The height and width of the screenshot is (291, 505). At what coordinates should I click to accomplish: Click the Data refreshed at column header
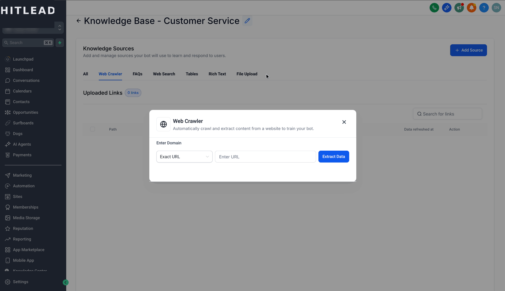coord(419,129)
